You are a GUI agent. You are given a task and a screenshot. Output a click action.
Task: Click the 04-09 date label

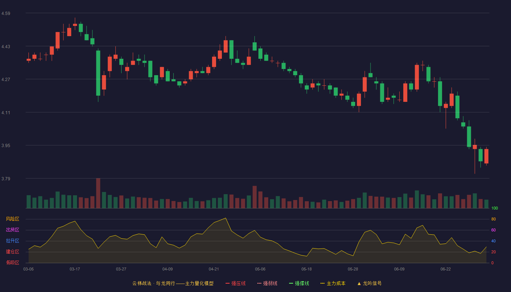168,269
